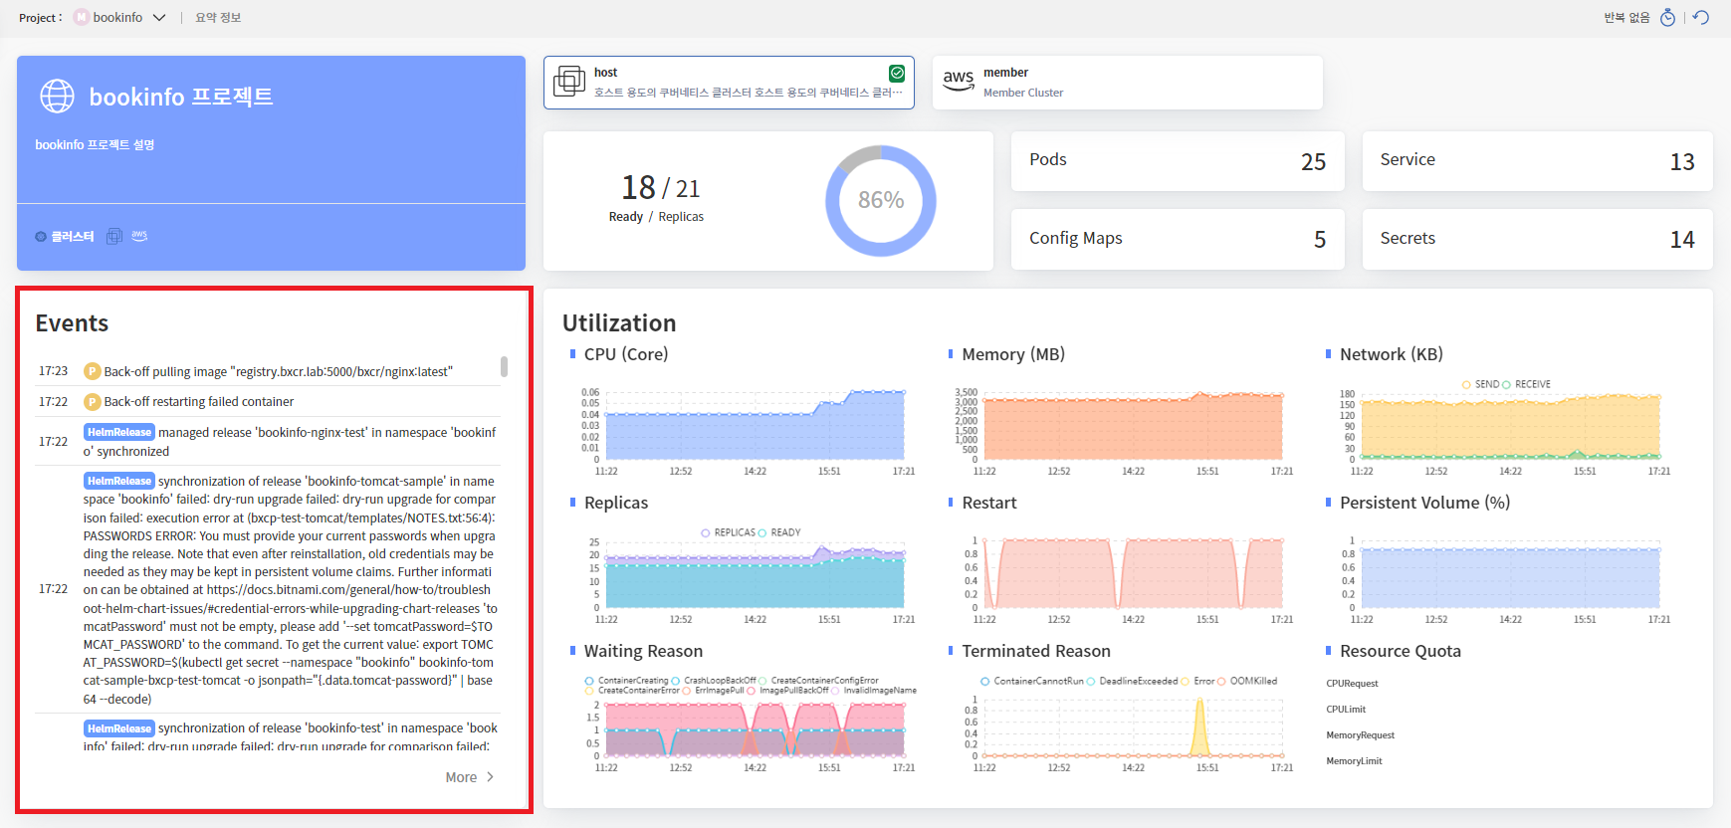Viewport: 1731px width, 828px height.
Task: Toggle the CreateContainerConfigError legend item
Action: 819,681
